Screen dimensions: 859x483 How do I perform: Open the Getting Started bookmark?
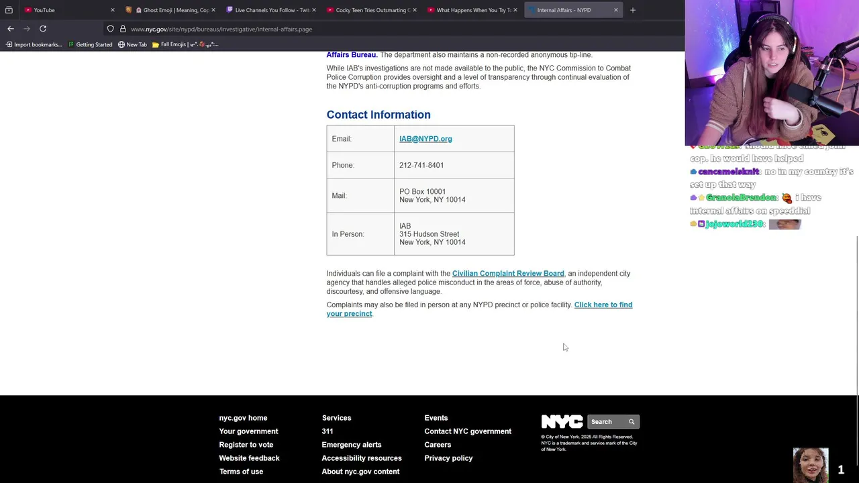(90, 44)
